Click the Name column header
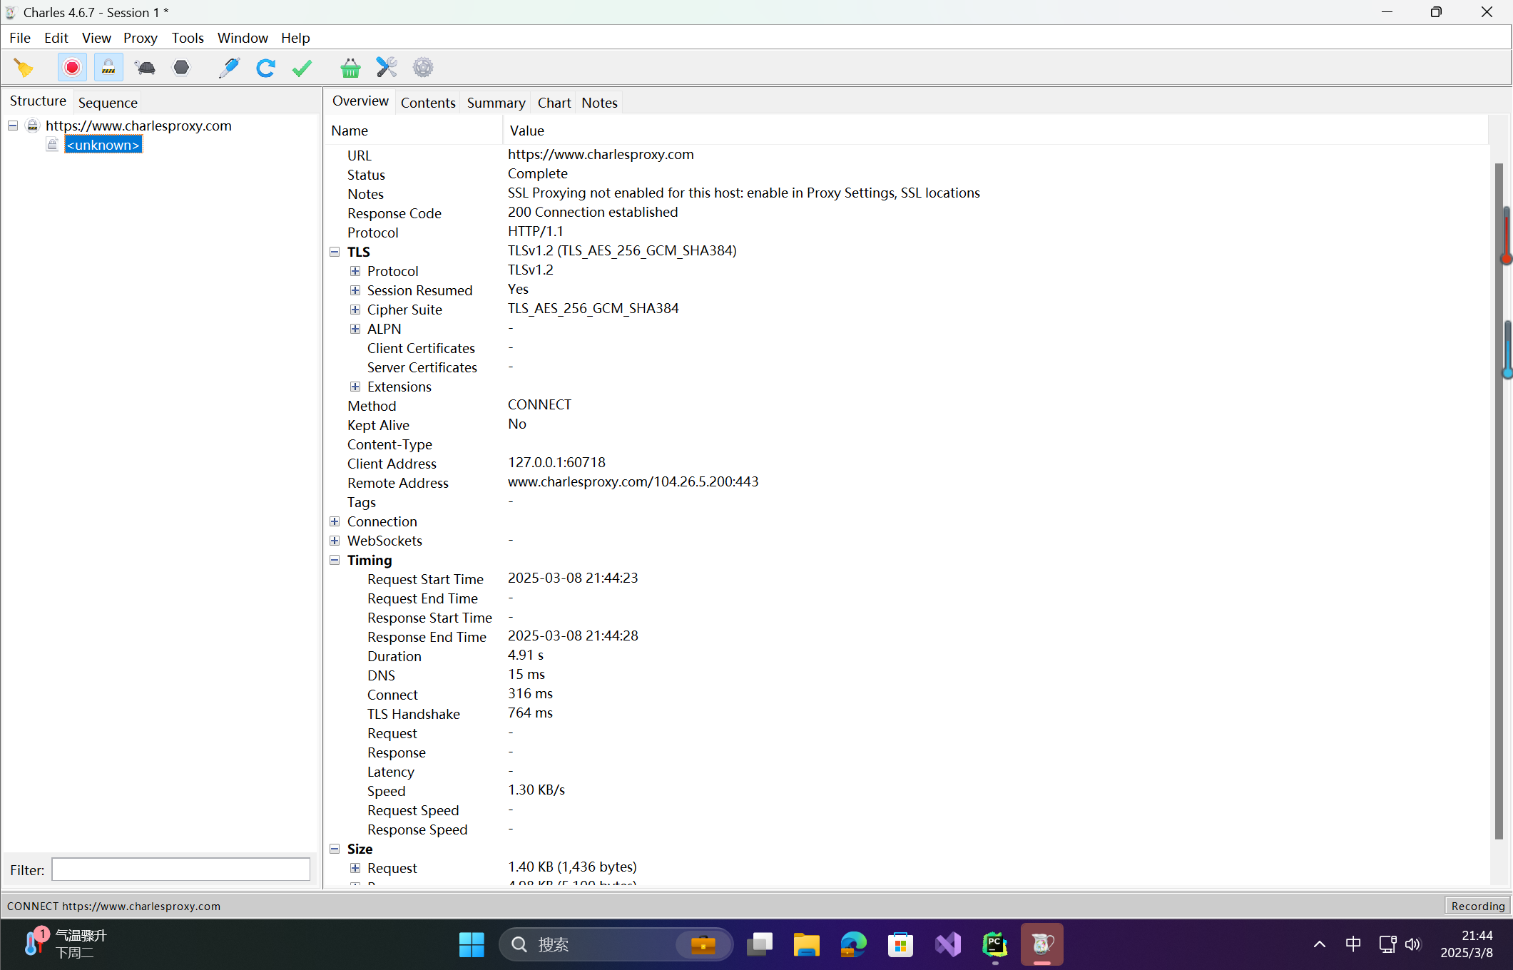 click(x=414, y=131)
